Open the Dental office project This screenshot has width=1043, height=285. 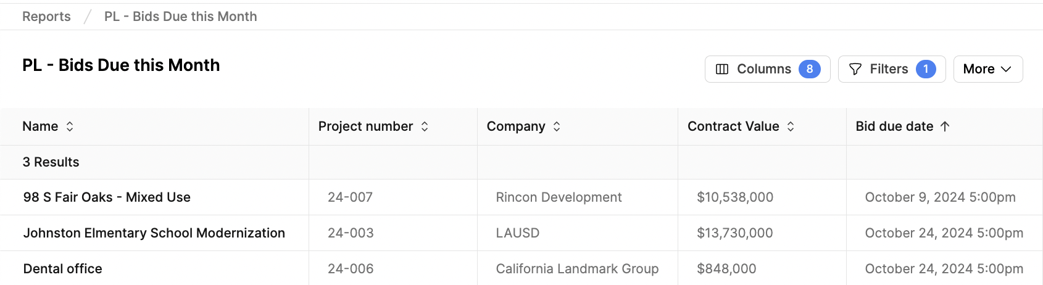(x=63, y=269)
